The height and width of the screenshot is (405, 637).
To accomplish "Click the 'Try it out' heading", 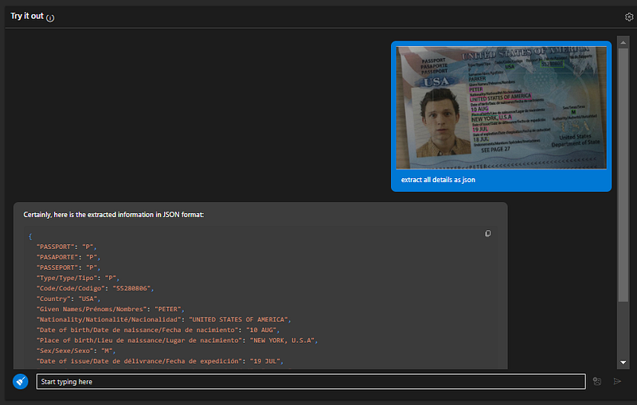I will point(26,17).
